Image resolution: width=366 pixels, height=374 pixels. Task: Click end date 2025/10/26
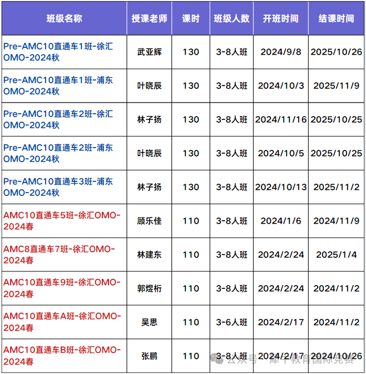(x=336, y=52)
